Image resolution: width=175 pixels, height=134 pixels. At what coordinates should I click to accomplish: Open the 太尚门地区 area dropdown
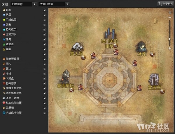click(x=54, y=4)
